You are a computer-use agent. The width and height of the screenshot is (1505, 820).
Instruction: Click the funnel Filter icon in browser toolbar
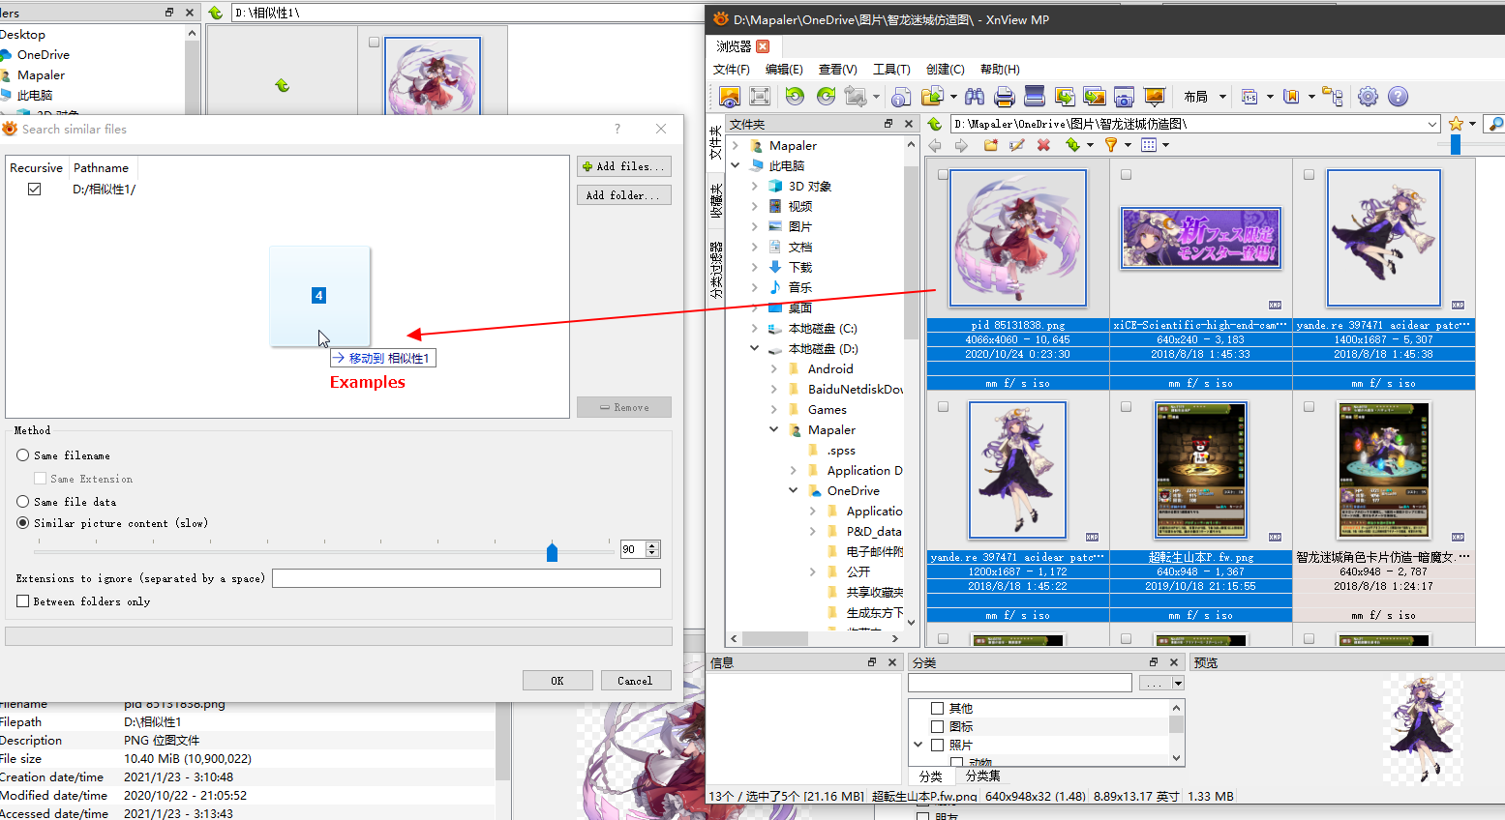click(x=1111, y=145)
